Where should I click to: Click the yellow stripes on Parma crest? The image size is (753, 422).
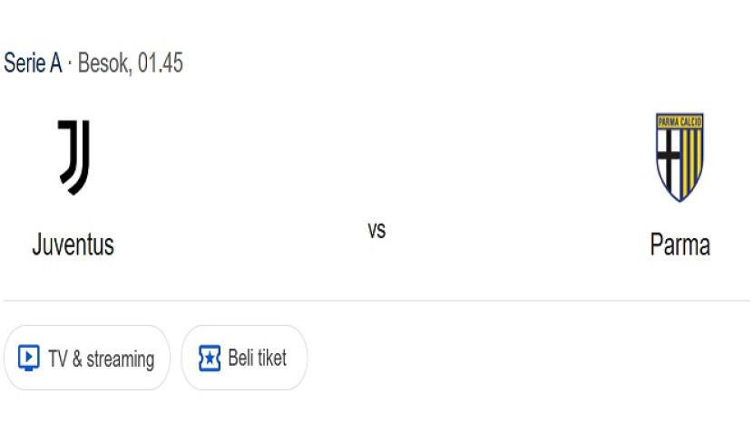tap(691, 163)
